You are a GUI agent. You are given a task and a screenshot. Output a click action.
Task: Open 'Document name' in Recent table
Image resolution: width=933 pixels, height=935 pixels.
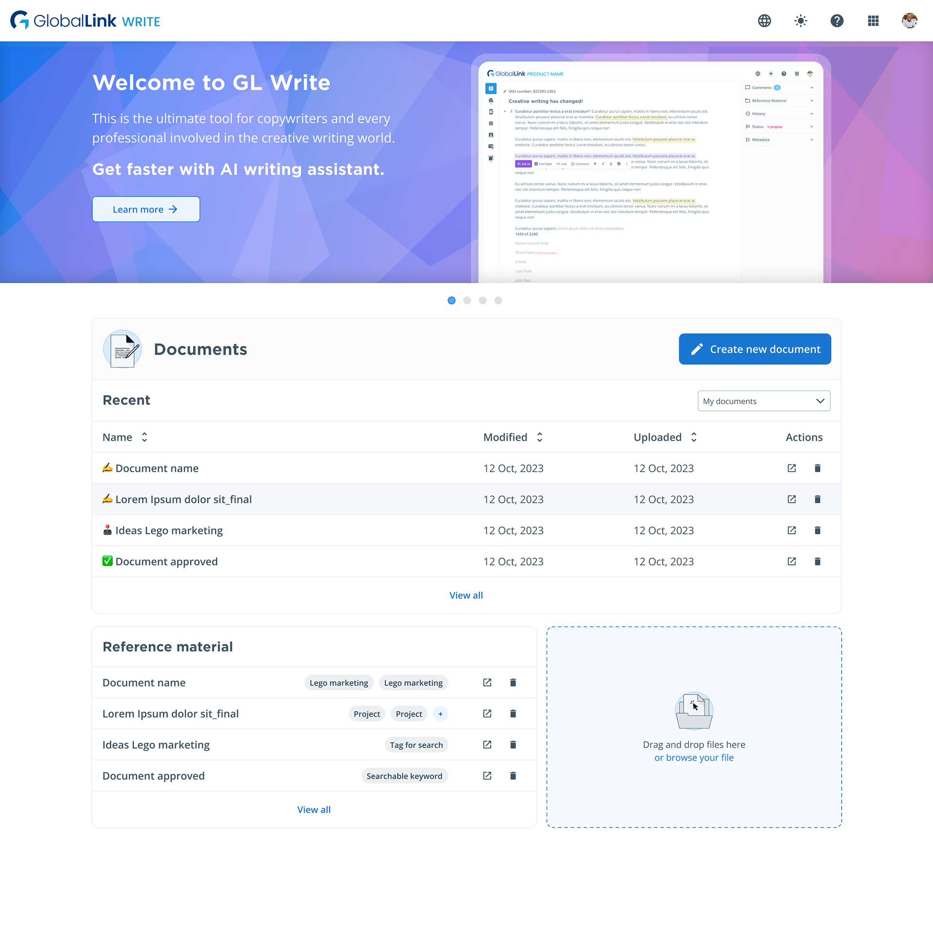[x=792, y=468]
